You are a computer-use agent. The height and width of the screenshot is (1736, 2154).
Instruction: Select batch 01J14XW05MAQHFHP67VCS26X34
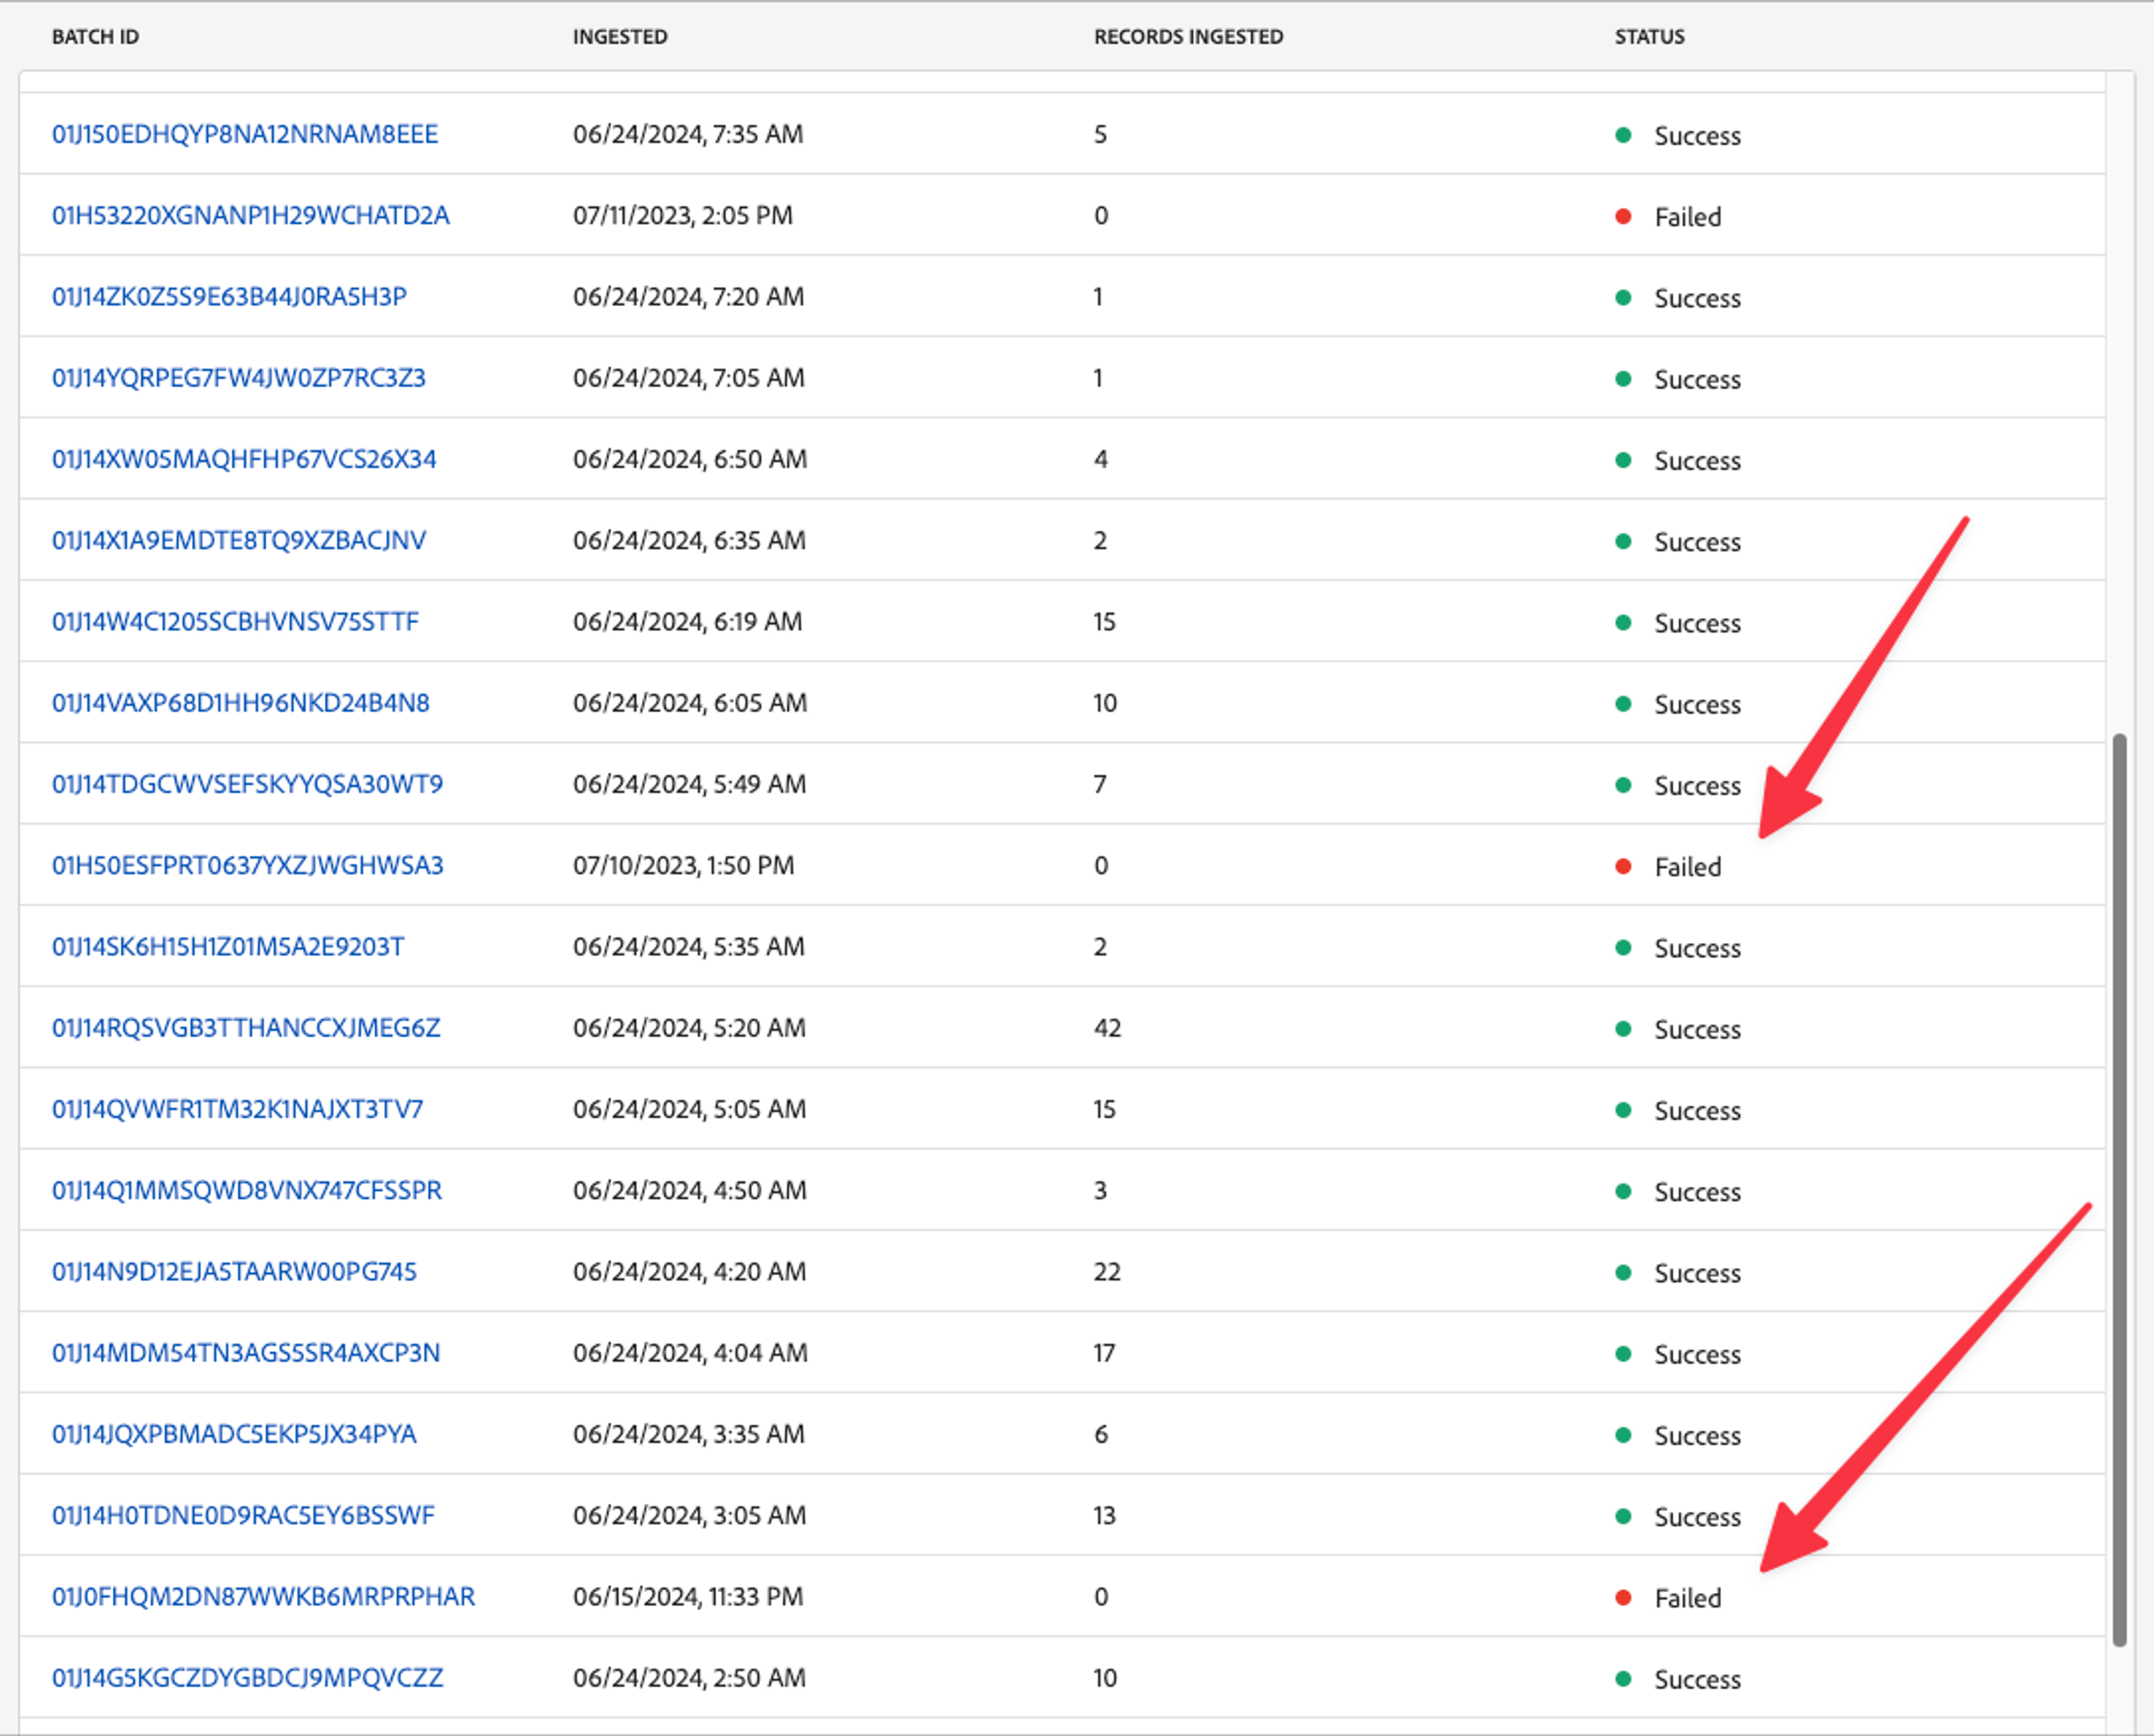tap(244, 459)
